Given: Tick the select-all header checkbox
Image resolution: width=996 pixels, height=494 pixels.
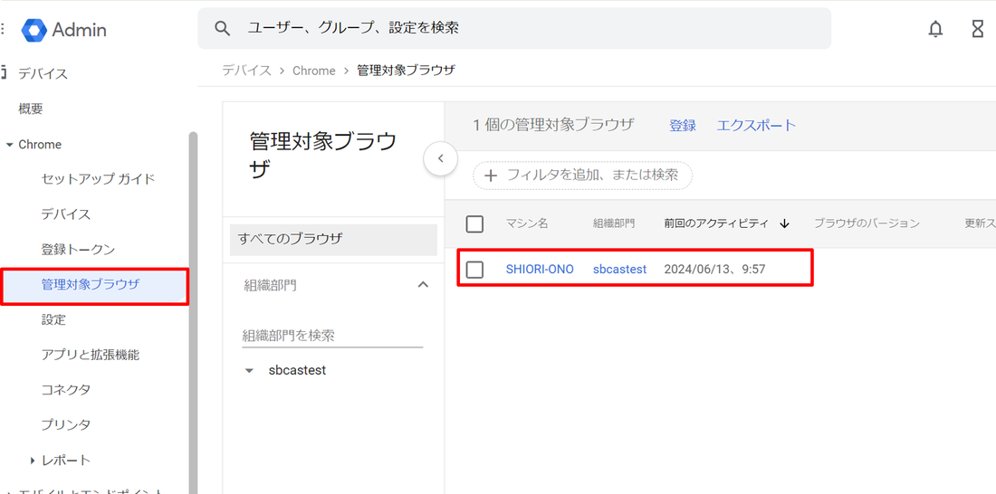Looking at the screenshot, I should pos(474,223).
